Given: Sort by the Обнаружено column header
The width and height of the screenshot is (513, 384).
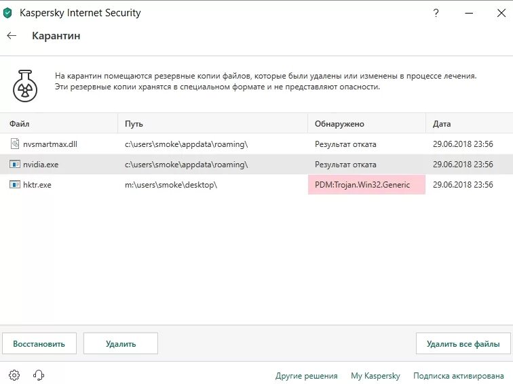Looking at the screenshot, I should [339, 124].
